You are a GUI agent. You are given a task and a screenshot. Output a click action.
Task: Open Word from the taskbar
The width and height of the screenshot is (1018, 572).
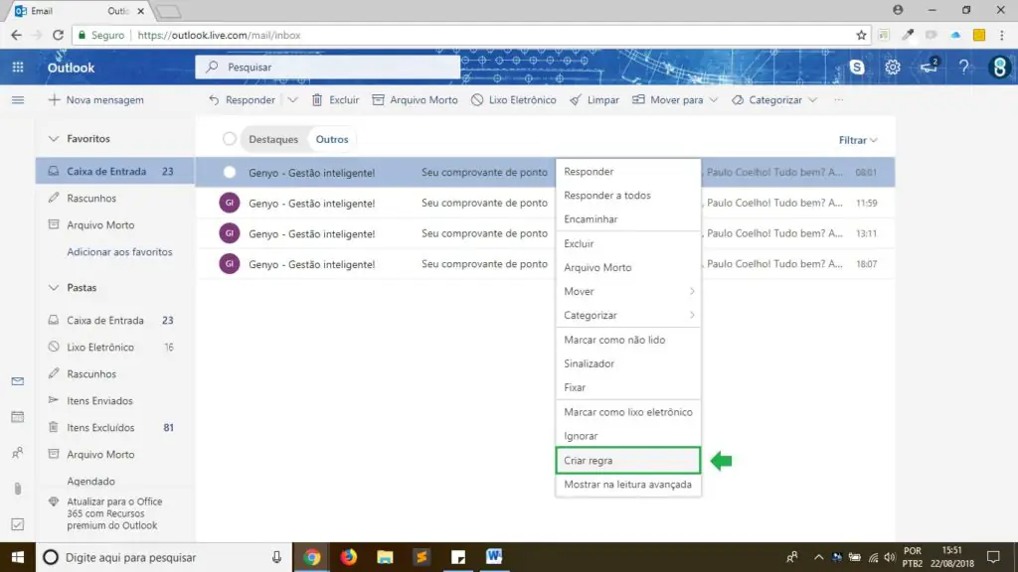pos(494,557)
